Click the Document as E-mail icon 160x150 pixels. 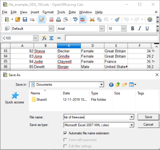point(32,20)
